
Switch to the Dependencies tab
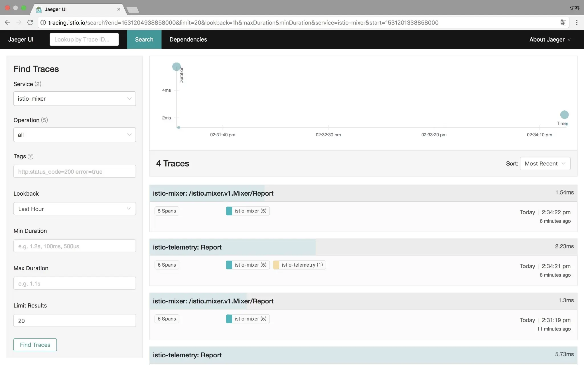(x=188, y=40)
